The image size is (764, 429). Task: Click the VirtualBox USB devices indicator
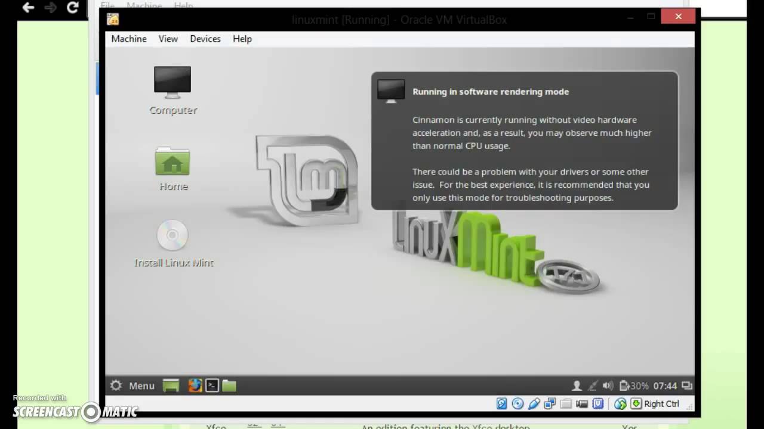tap(534, 404)
